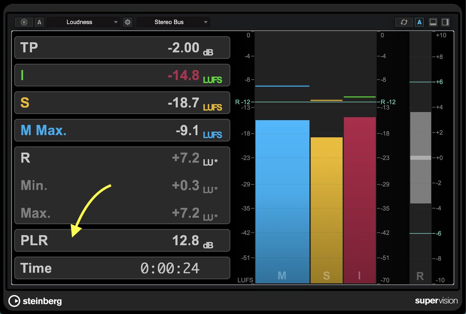Click the blue M momentary meter bar

282,202
